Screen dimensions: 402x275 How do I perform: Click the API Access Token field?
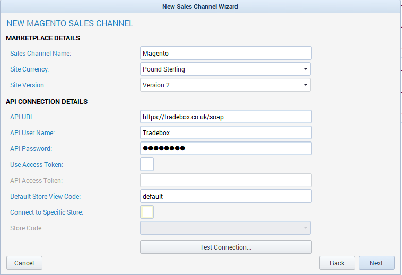point(225,180)
